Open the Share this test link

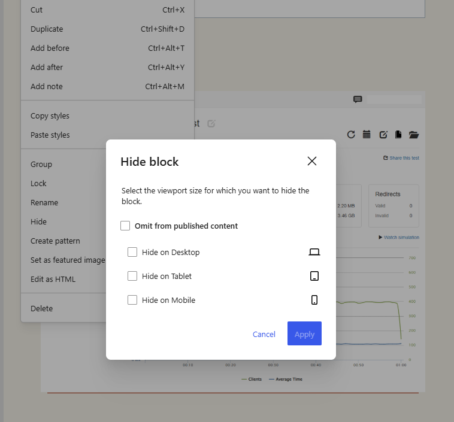(401, 158)
